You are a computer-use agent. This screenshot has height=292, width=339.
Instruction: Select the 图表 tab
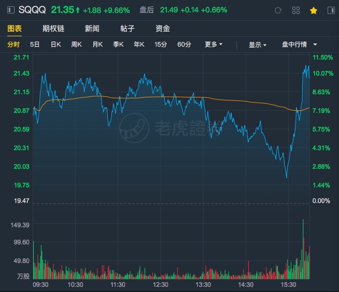[x=15, y=28]
